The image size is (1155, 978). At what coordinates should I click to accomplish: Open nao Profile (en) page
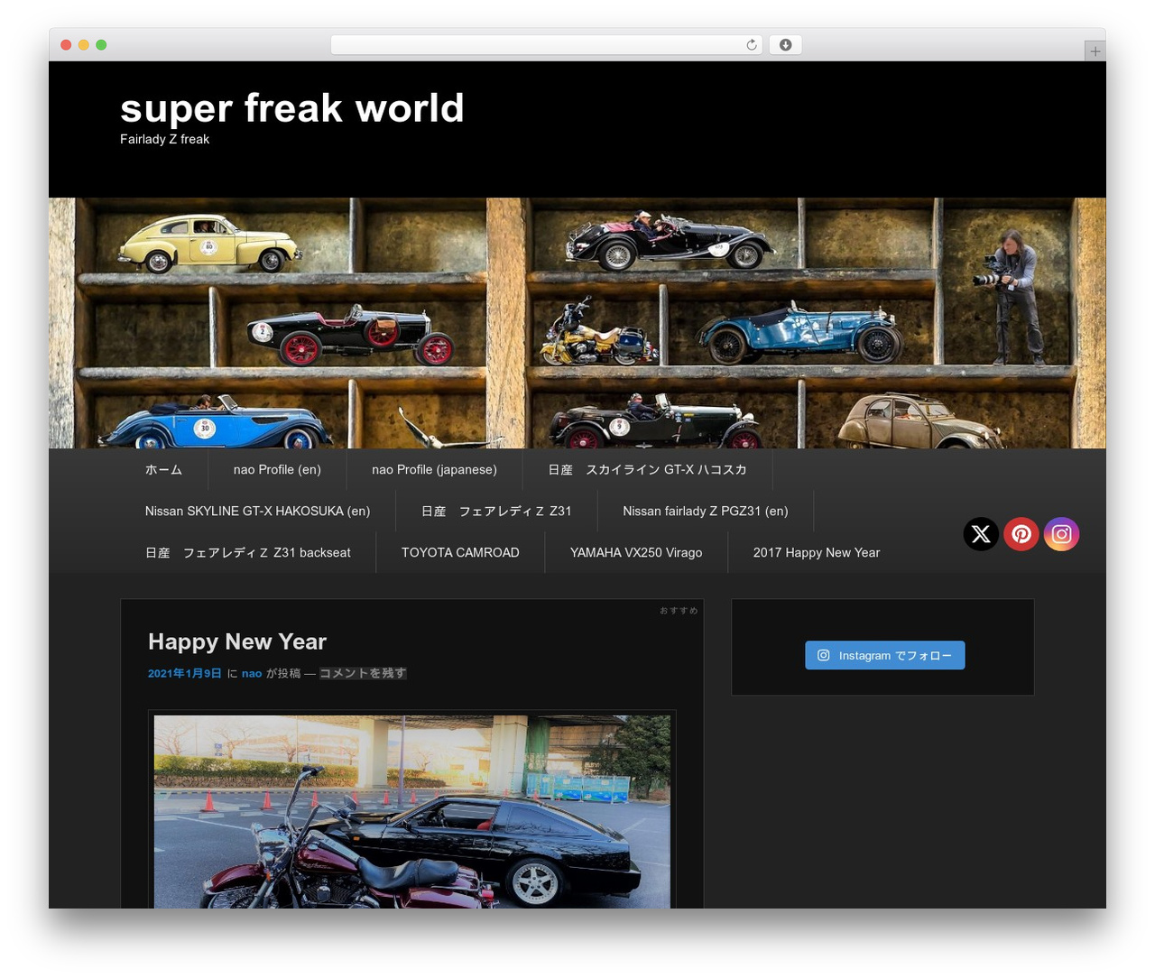[x=277, y=469]
